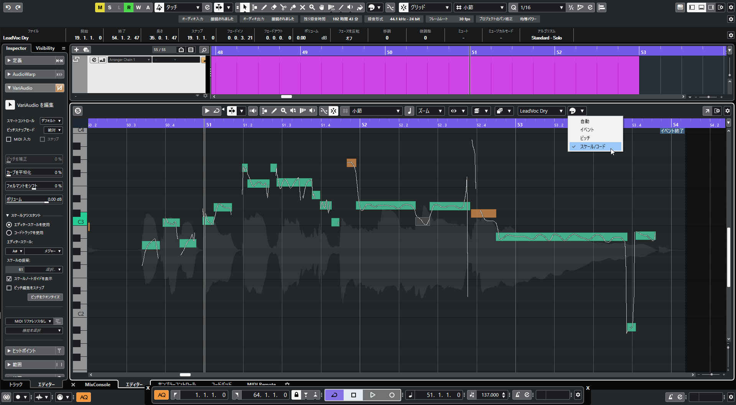Open the add track plus button
736x405 pixels.
tap(76, 49)
